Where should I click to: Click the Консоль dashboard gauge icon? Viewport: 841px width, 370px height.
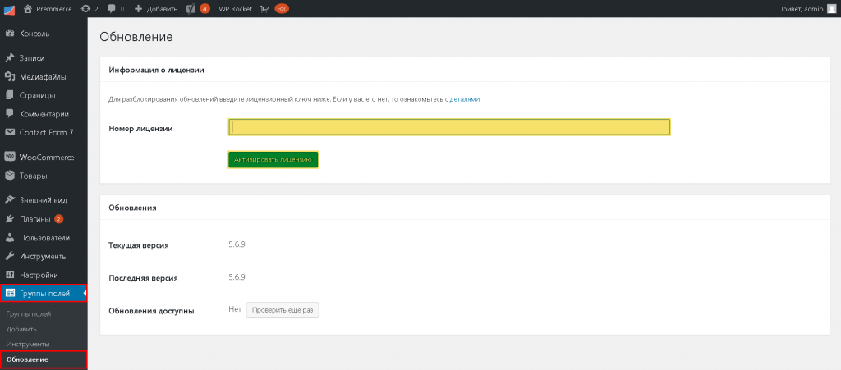coord(9,34)
